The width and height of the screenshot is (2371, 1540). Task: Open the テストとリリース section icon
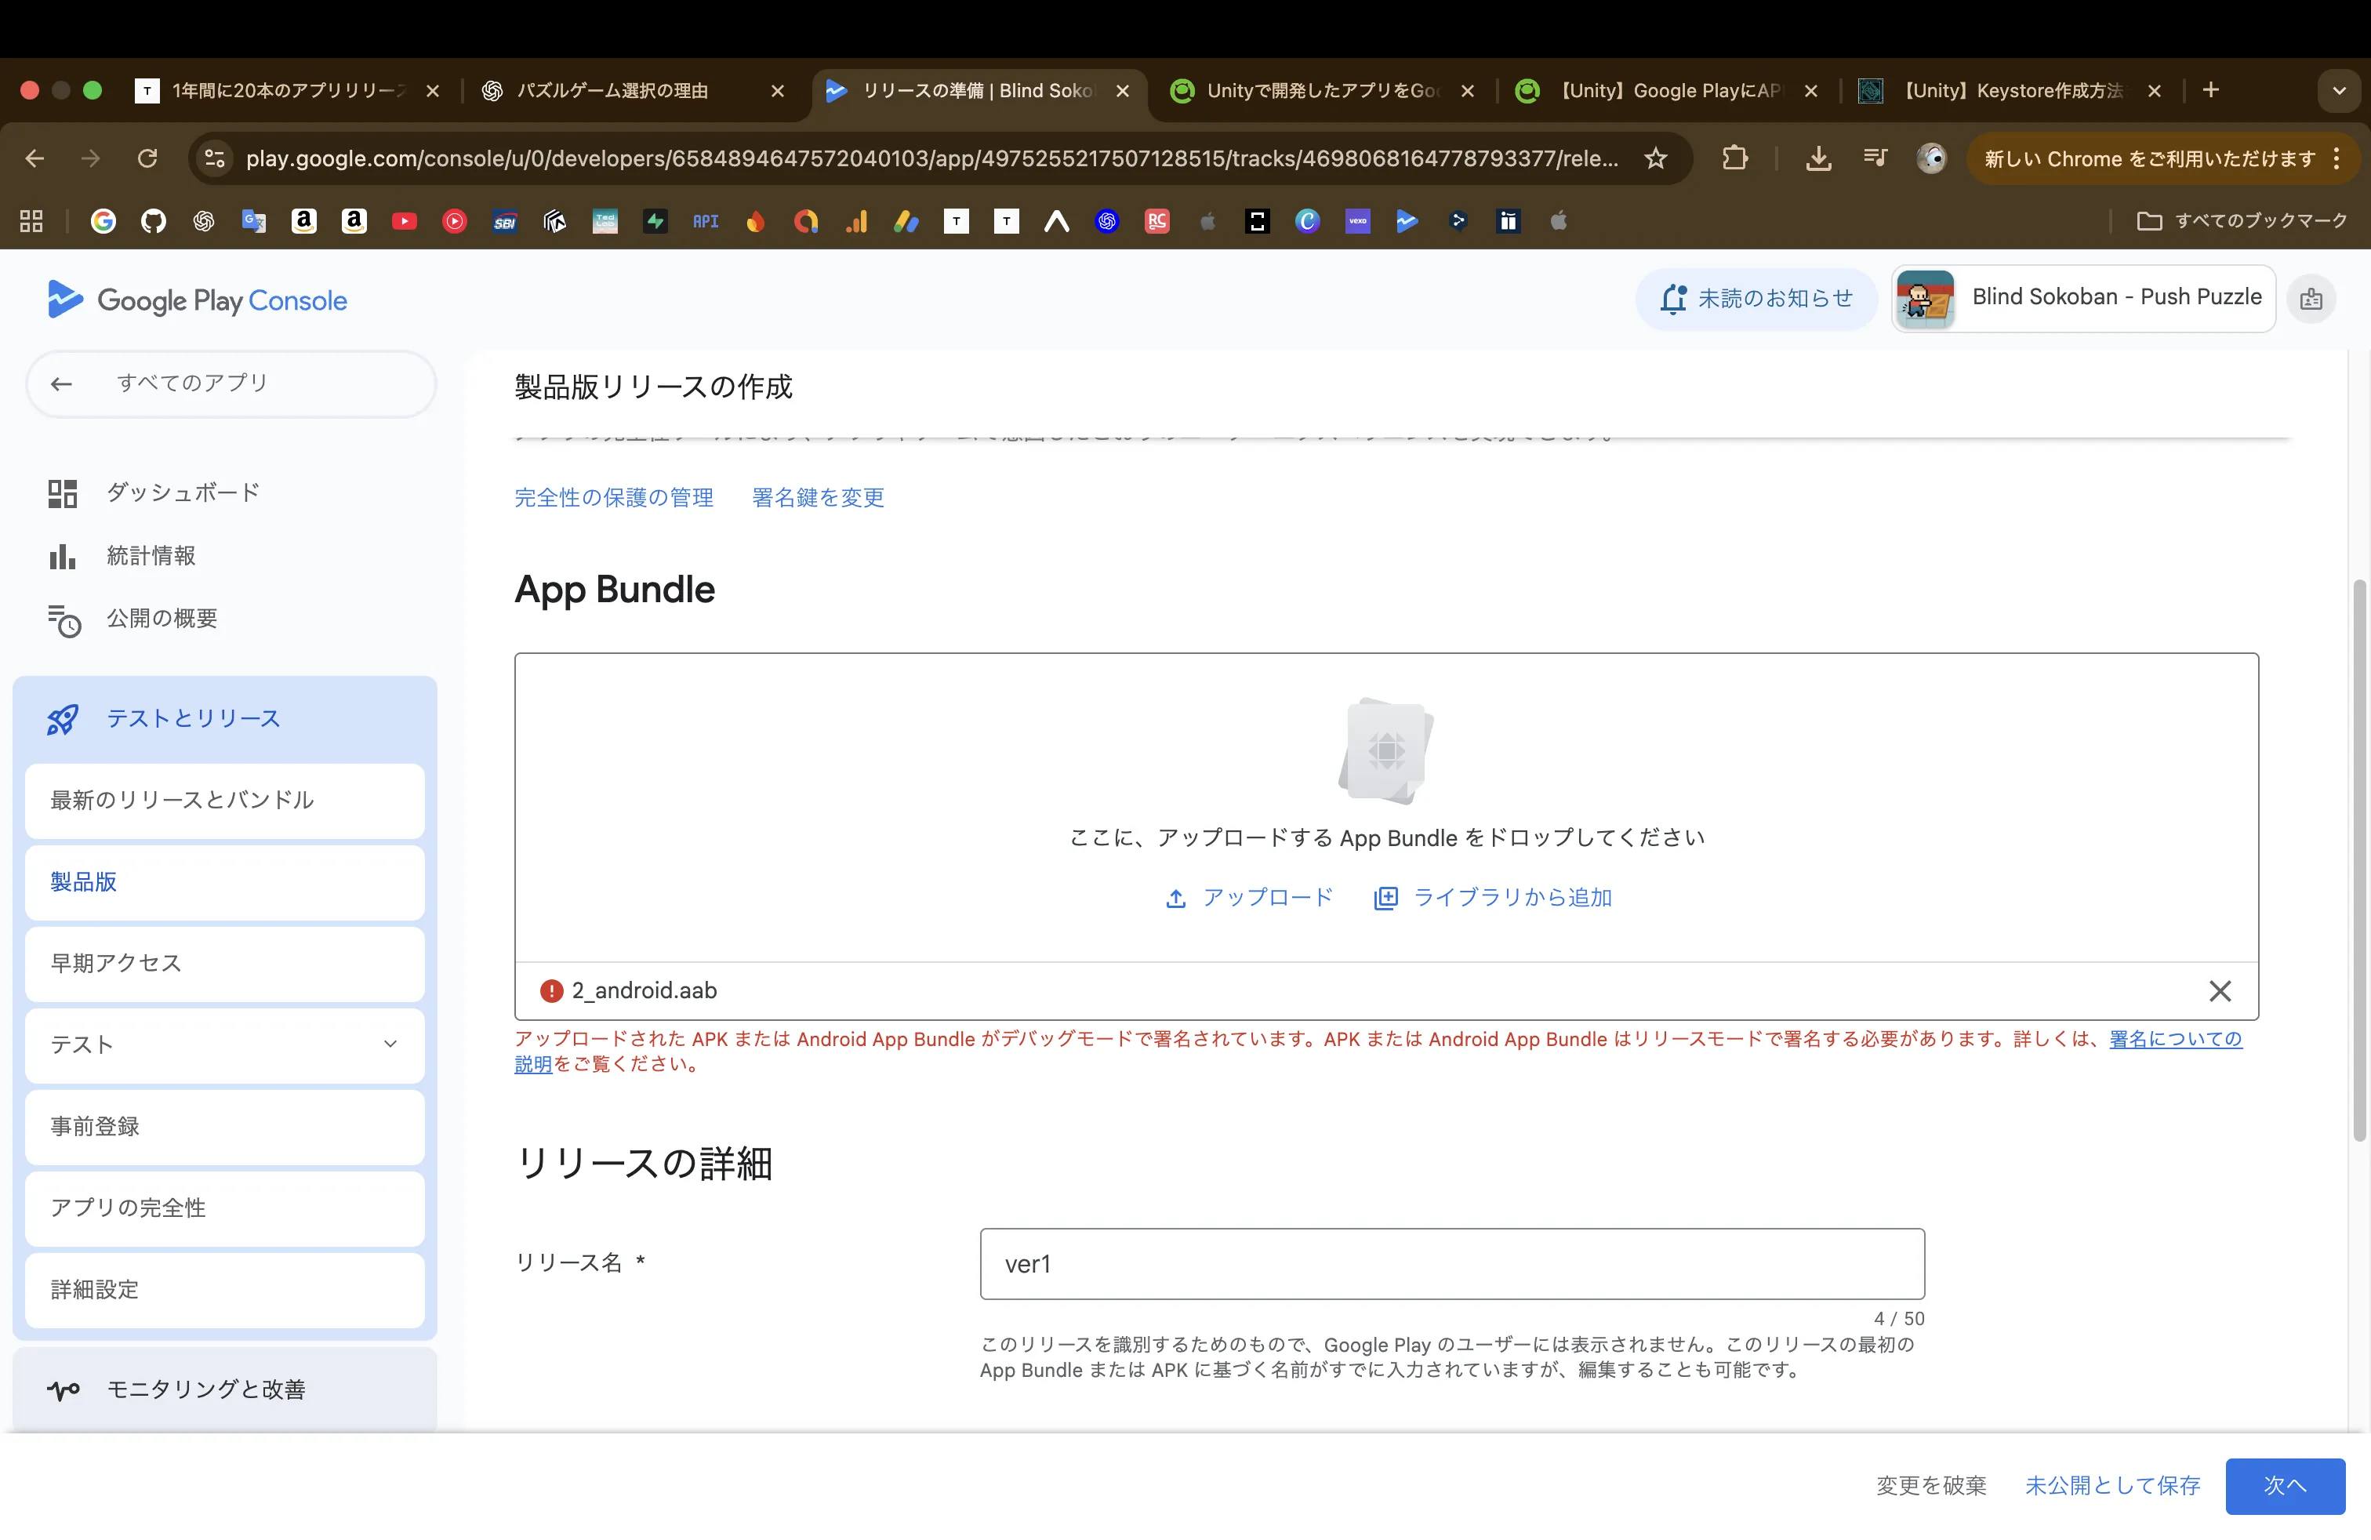(61, 719)
